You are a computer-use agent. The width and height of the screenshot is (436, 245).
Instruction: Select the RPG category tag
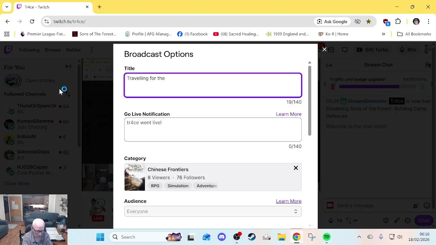click(x=155, y=186)
